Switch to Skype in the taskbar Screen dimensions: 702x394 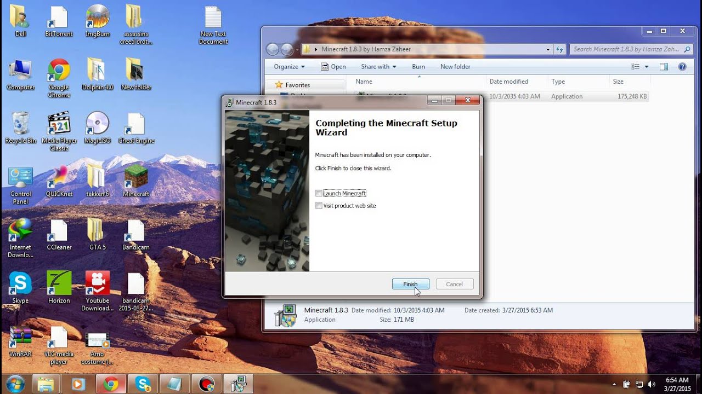[x=143, y=384]
